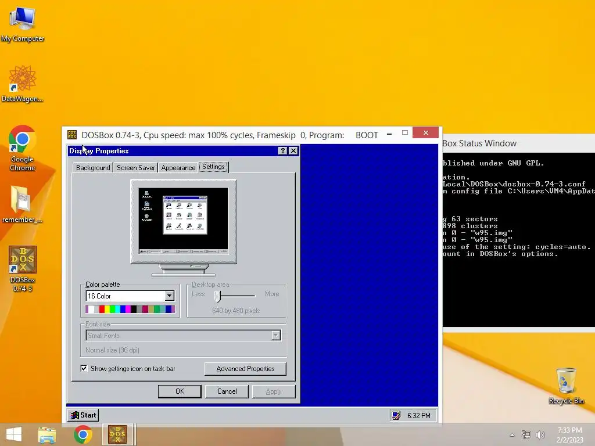Open the remember_ folder on the desktop

[x=23, y=204]
